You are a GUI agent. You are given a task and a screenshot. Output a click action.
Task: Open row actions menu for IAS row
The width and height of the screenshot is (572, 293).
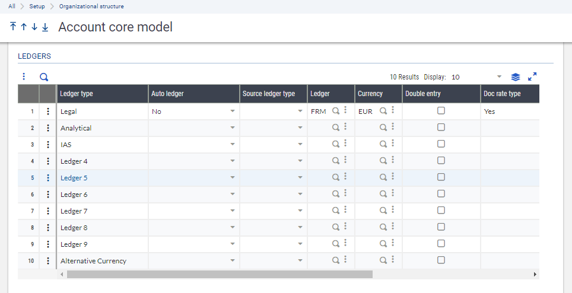48,145
